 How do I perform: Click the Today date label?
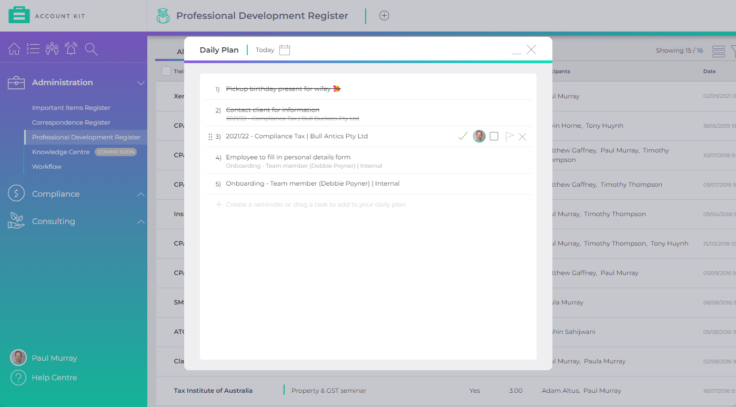pos(265,50)
